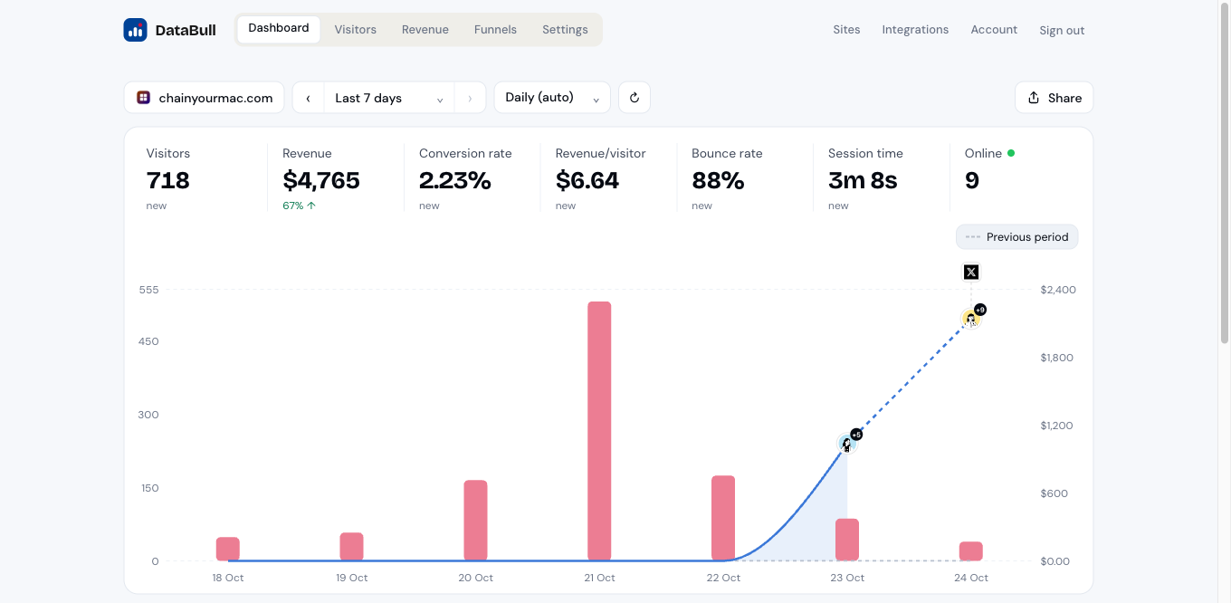Click the 20 Oct revenue bar
This screenshot has height=603, width=1231.
tap(475, 521)
